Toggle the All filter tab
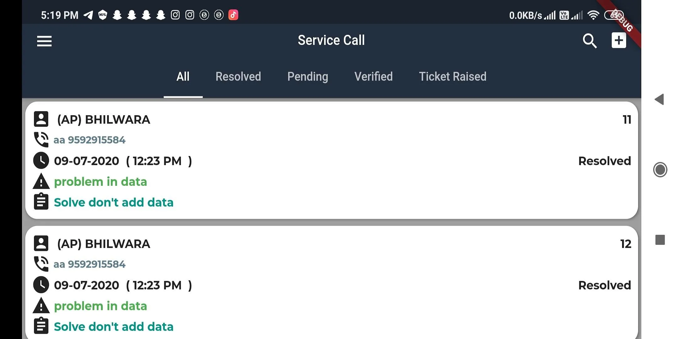This screenshot has height=339, width=679. click(x=183, y=76)
